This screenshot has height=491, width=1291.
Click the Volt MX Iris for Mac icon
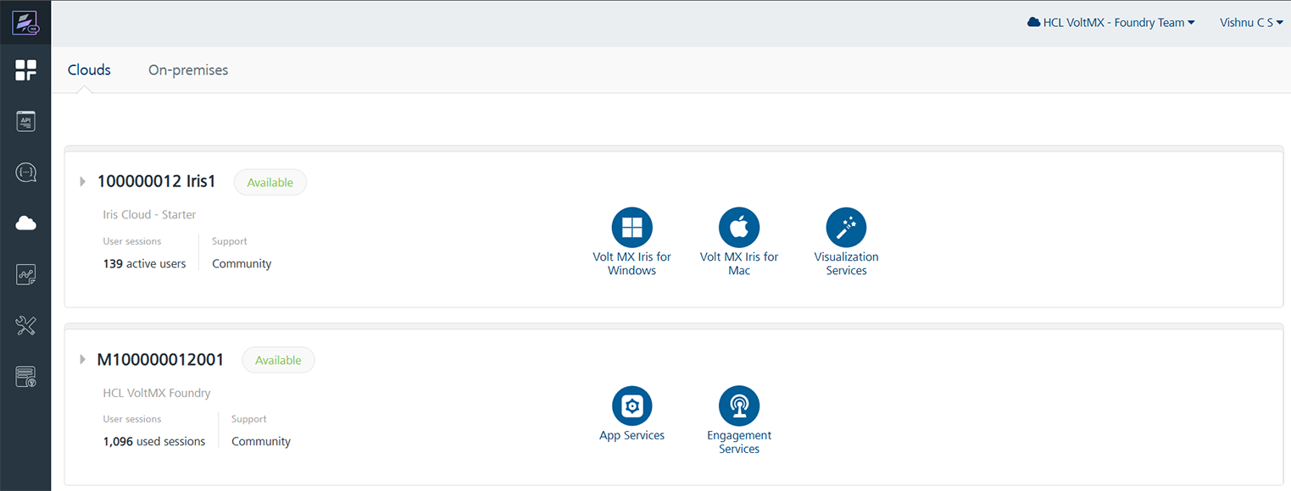click(738, 228)
